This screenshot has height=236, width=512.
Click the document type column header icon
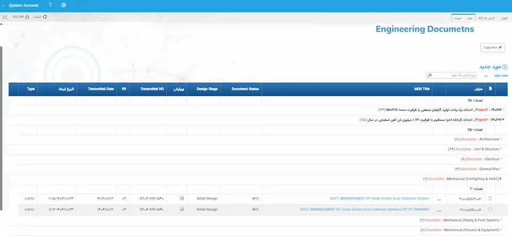(x=490, y=89)
